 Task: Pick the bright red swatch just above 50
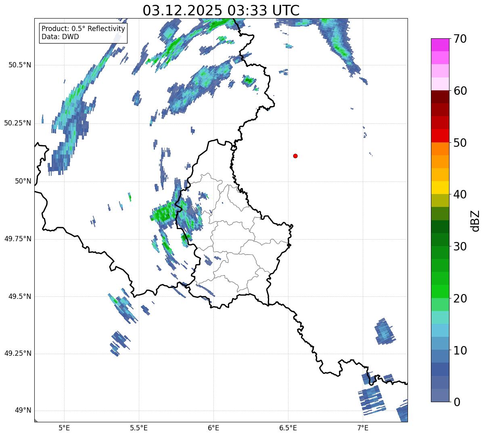pyautogui.click(x=440, y=136)
